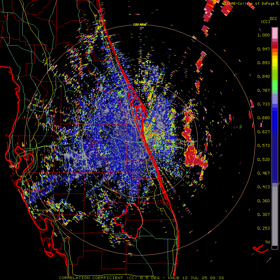Image resolution: width=280 pixels, height=280 pixels.
Task: Select the 0.947 scale value
Action: (x=264, y=49)
